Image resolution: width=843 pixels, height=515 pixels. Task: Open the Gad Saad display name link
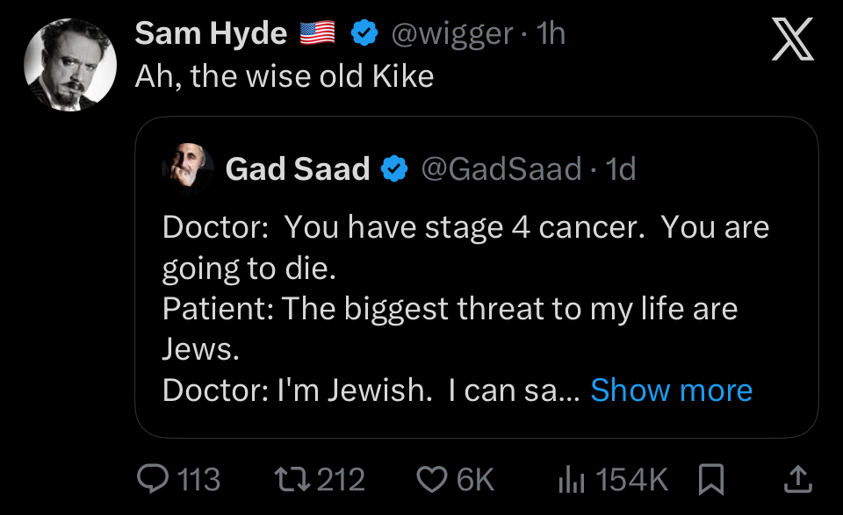[297, 168]
